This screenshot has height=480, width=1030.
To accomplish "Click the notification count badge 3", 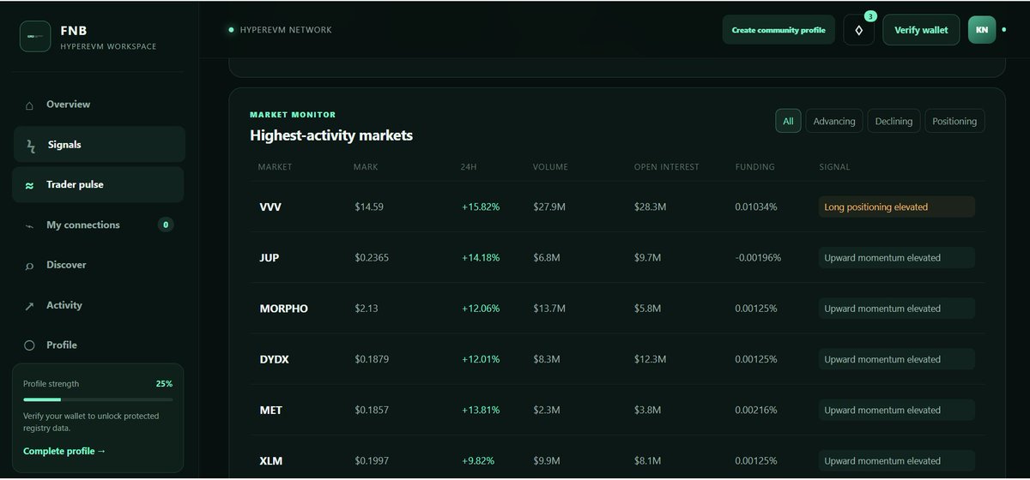I will [x=870, y=16].
